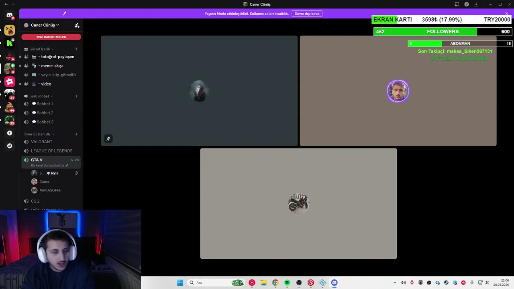Viewport: 514px width, 289px height.
Task: Focus the video tile with purple-ringed face avatar
Action: click(398, 91)
